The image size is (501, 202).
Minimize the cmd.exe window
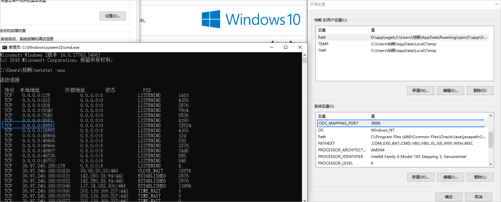pos(271,47)
